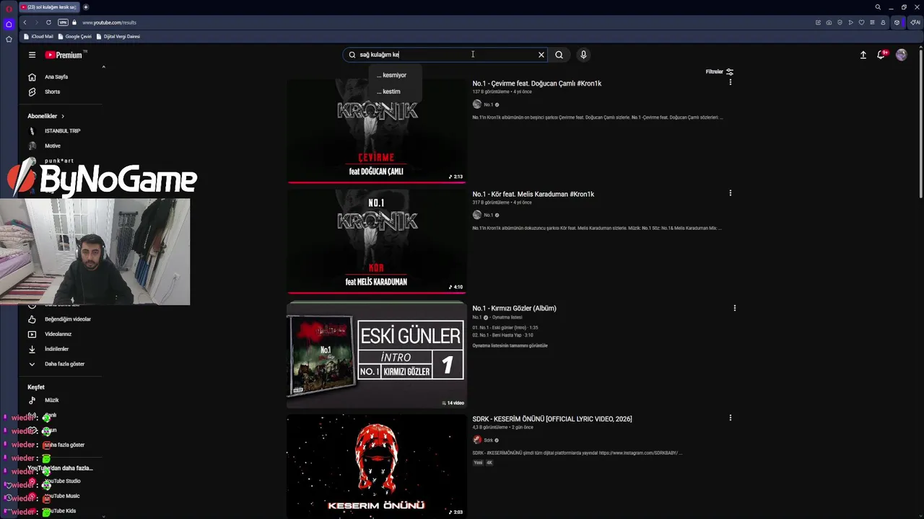Open the Opera extensions cube icon

[x=897, y=22]
